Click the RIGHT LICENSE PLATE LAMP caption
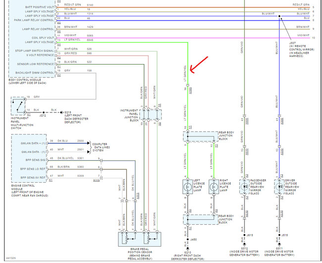The image size is (322, 263). tap(225, 185)
